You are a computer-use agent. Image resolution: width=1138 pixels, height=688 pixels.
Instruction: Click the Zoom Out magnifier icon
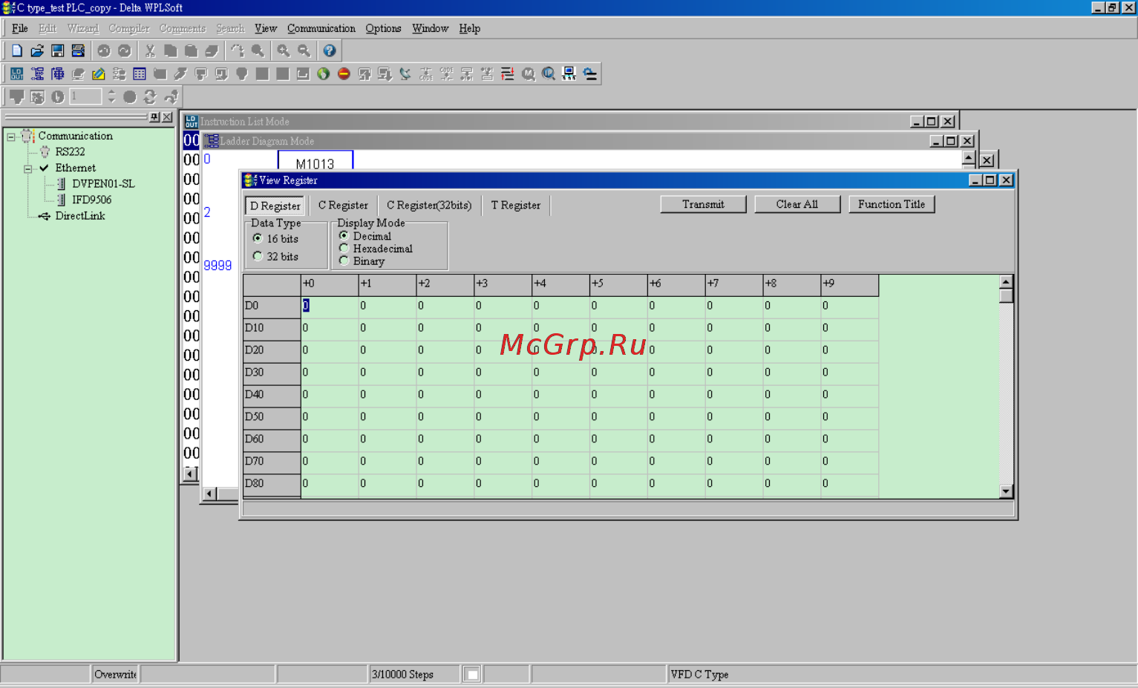point(304,50)
